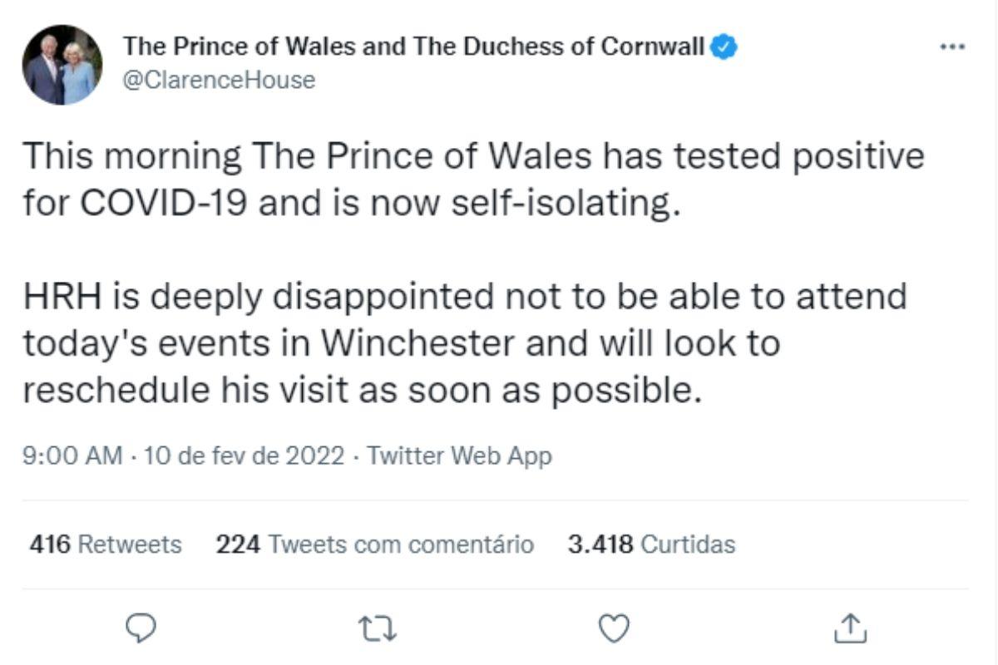This screenshot has height=665, width=998.
Task: Click the reply speech bubble icon
Action: click(x=147, y=628)
